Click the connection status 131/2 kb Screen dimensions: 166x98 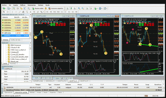click(155, 96)
